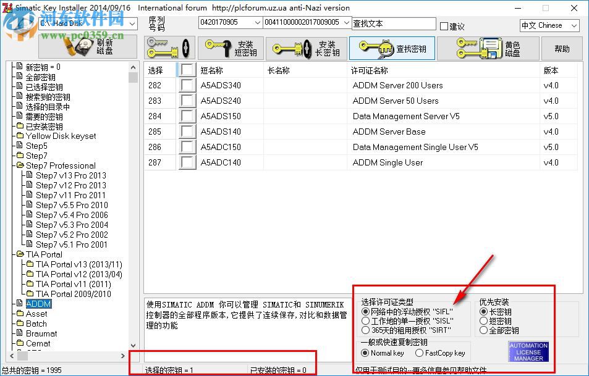Click the search text input field
This screenshot has height=376, width=589.
(x=394, y=23)
